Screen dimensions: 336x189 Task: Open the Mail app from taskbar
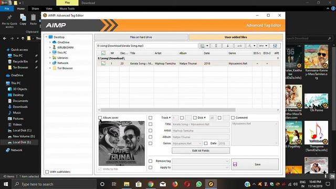point(163,184)
